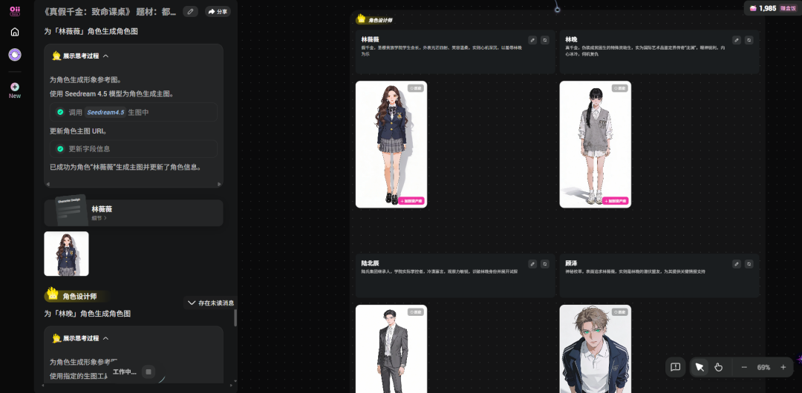Click the Seedream4.5 model tag
This screenshot has width=802, height=393.
pos(105,113)
